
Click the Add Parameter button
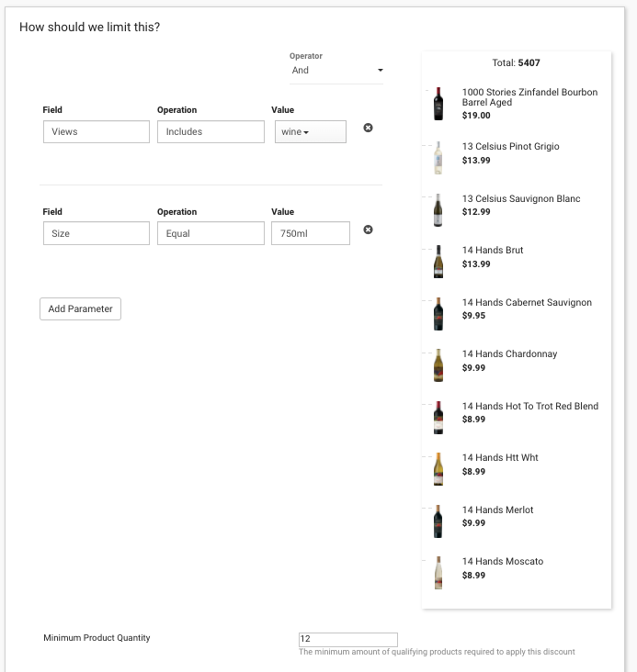pyautogui.click(x=80, y=309)
